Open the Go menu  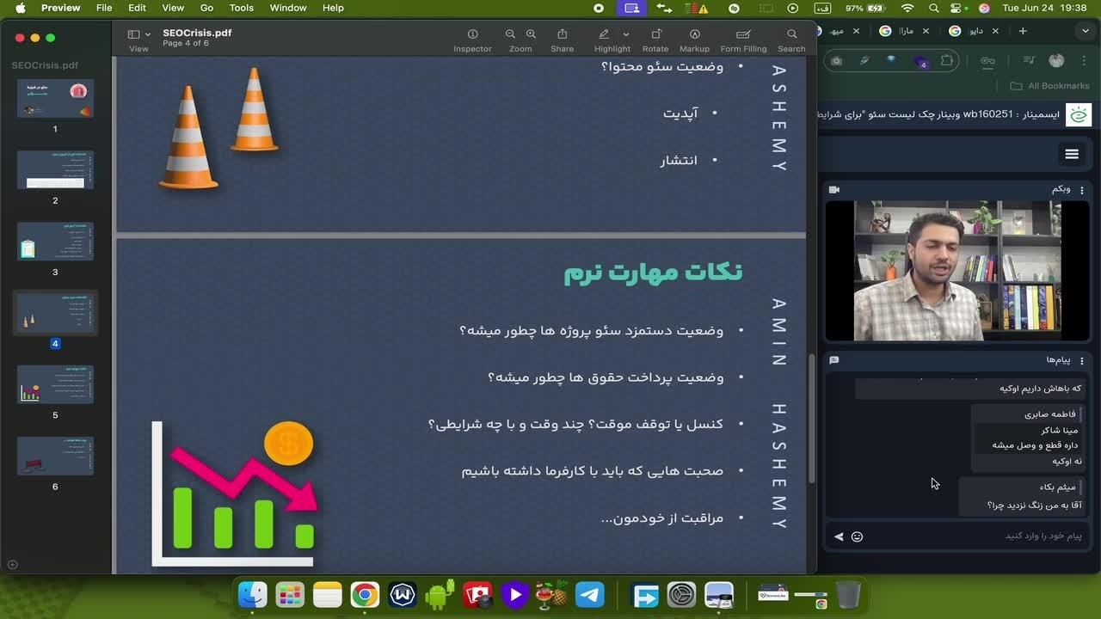206,8
